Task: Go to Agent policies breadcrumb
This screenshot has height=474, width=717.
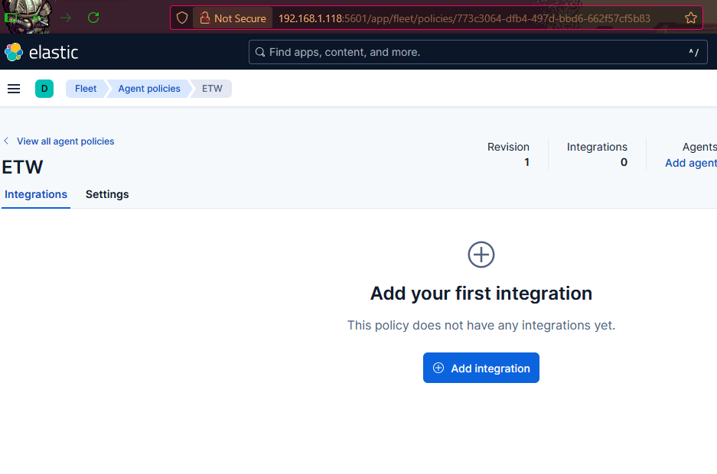Action: 149,89
